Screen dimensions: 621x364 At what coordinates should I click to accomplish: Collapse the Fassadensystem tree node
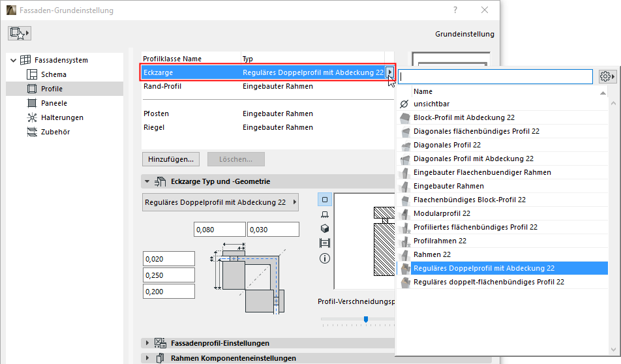[x=13, y=60]
